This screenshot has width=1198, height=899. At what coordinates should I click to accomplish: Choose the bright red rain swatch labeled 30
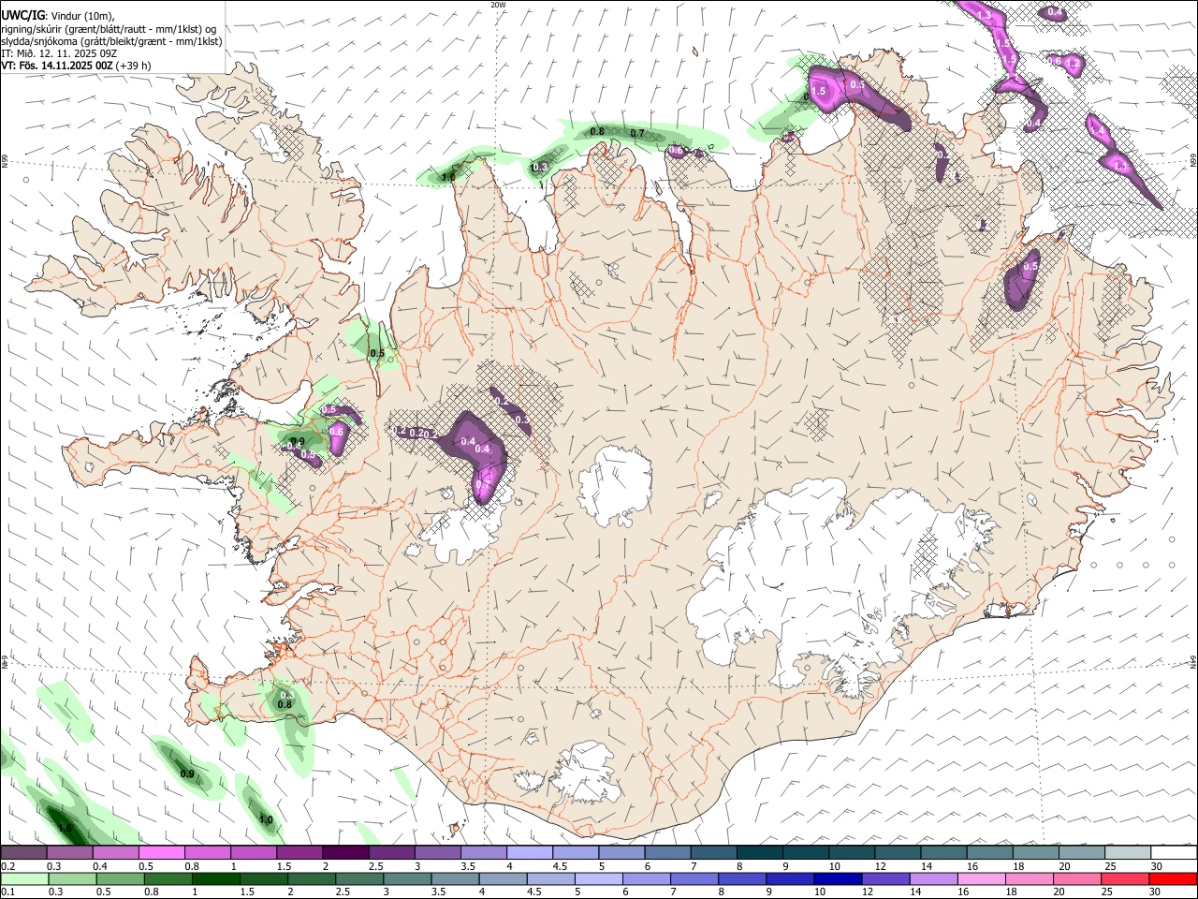click(1171, 879)
